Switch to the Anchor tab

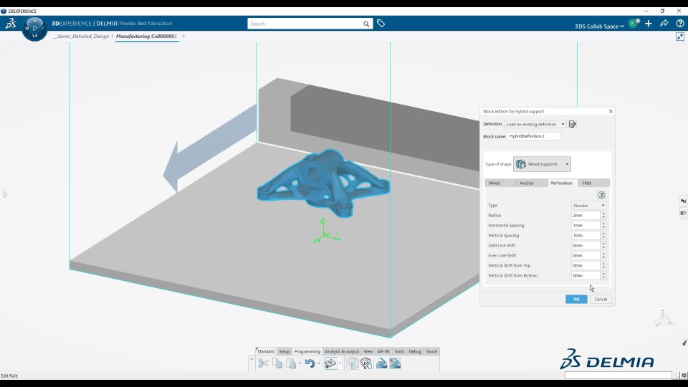[531, 183]
